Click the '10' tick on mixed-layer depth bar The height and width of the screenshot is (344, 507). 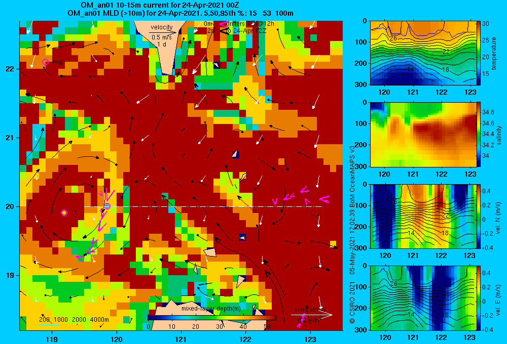coord(172,327)
